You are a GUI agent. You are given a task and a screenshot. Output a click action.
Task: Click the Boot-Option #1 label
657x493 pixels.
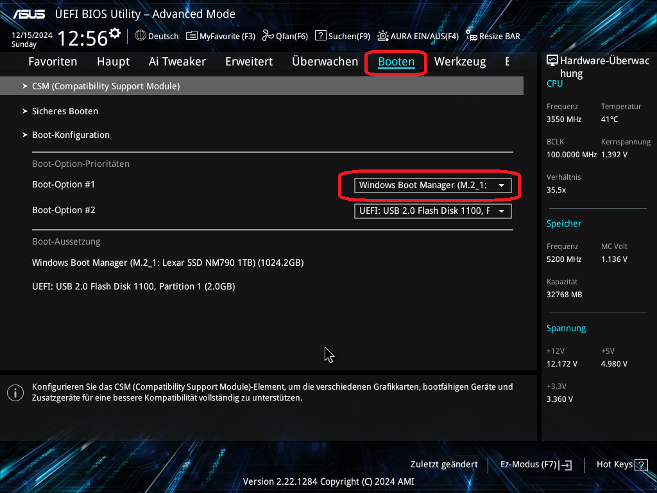pos(64,184)
